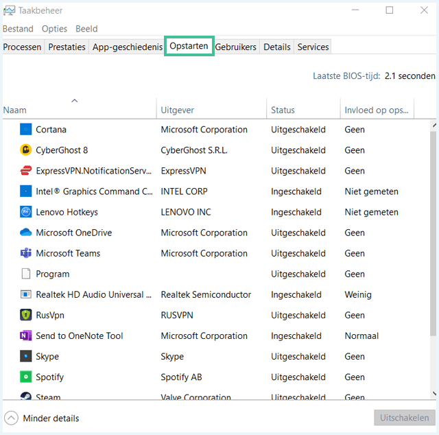Select the CyberGhost 8 entry

click(x=62, y=150)
